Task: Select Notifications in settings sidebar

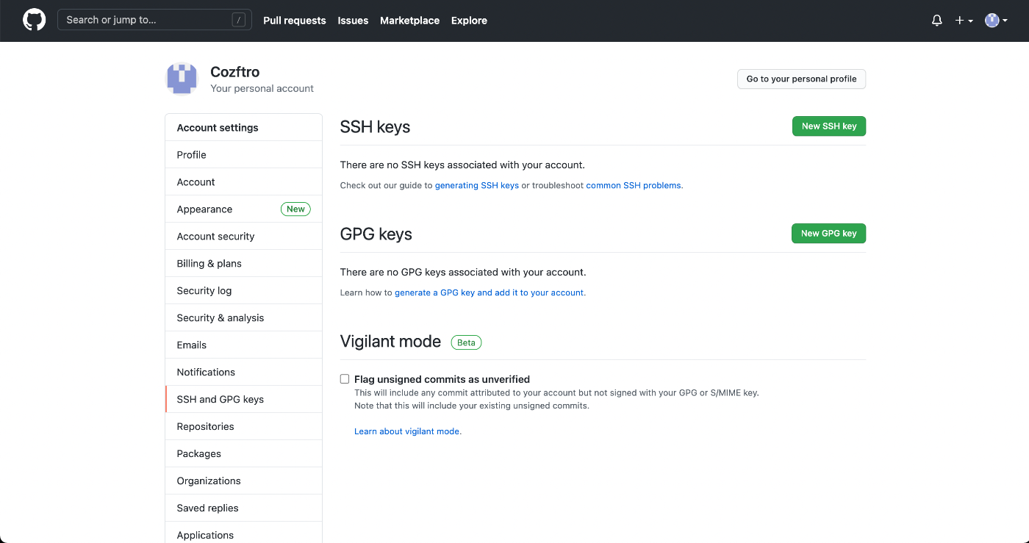Action: 244,373
